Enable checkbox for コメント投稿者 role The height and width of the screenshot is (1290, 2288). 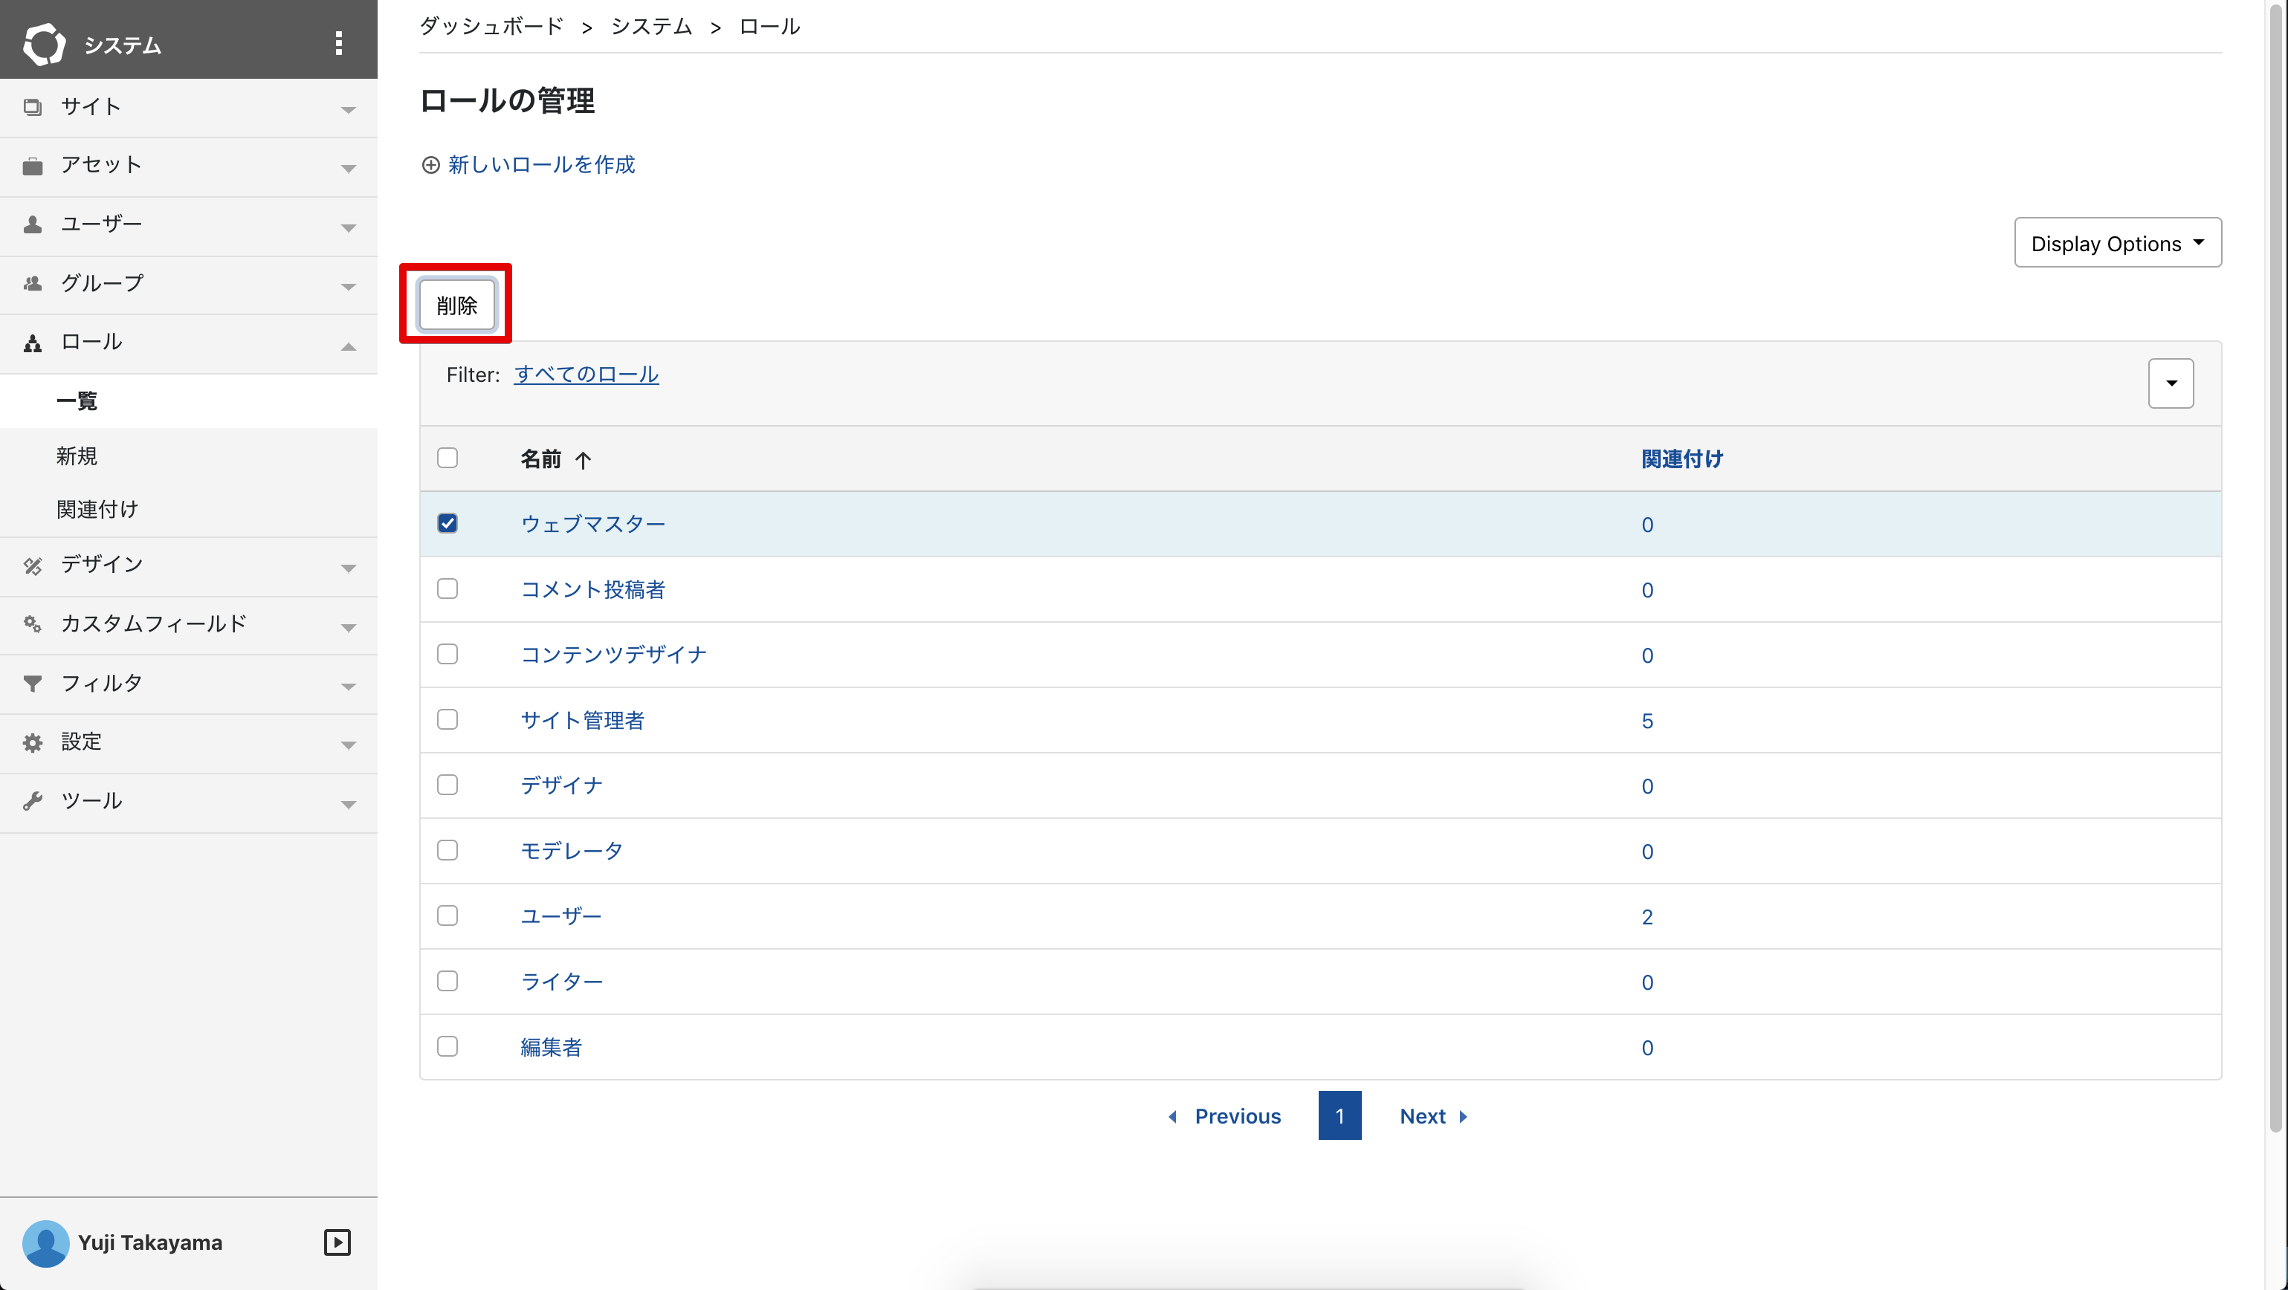[447, 589]
